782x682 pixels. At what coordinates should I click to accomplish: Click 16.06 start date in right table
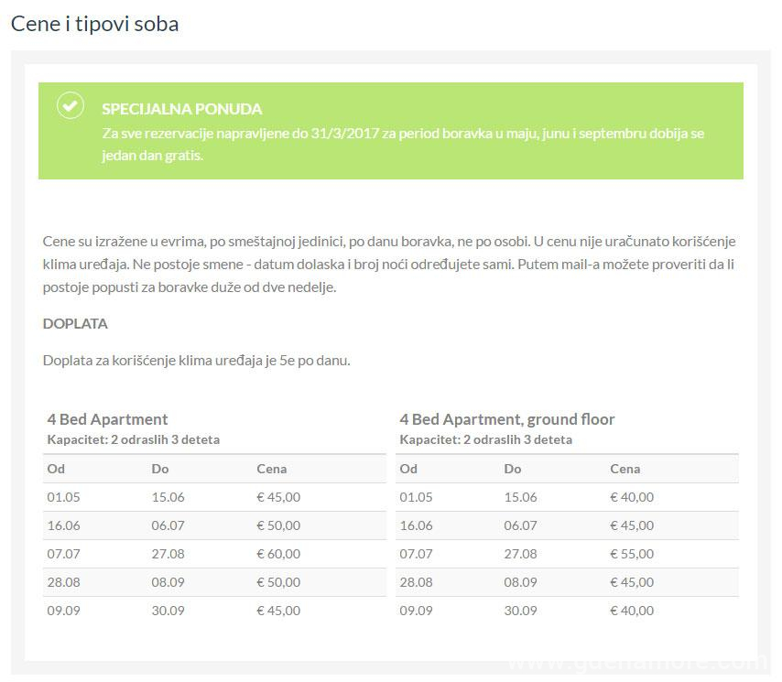coord(416,525)
